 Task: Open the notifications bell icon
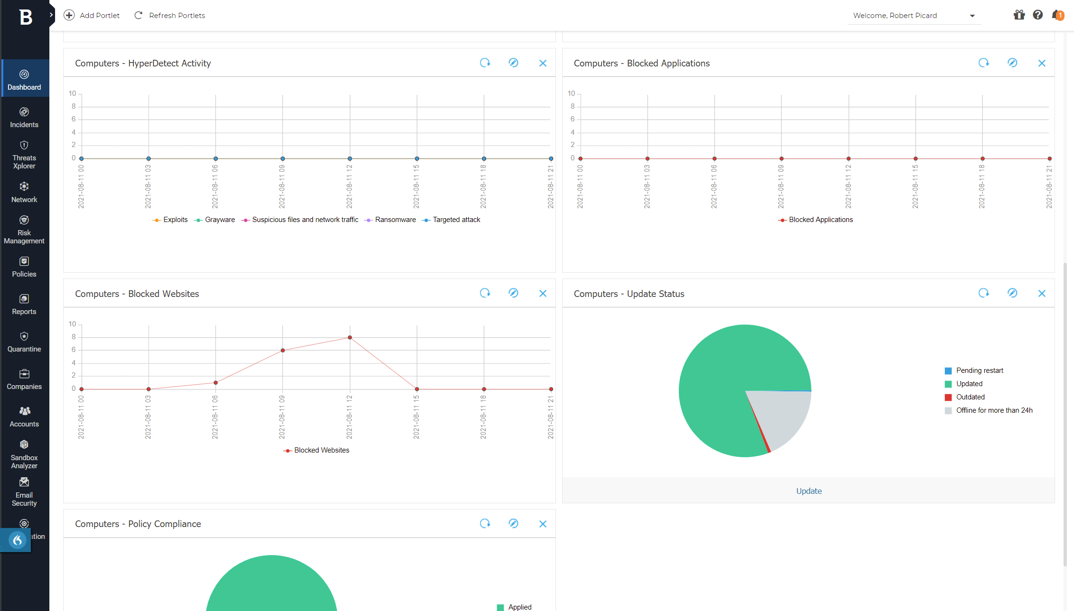(1057, 15)
